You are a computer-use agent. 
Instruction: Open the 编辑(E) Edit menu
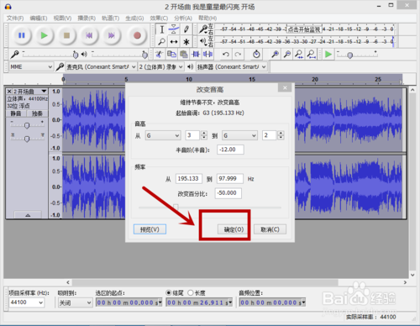coord(39,18)
